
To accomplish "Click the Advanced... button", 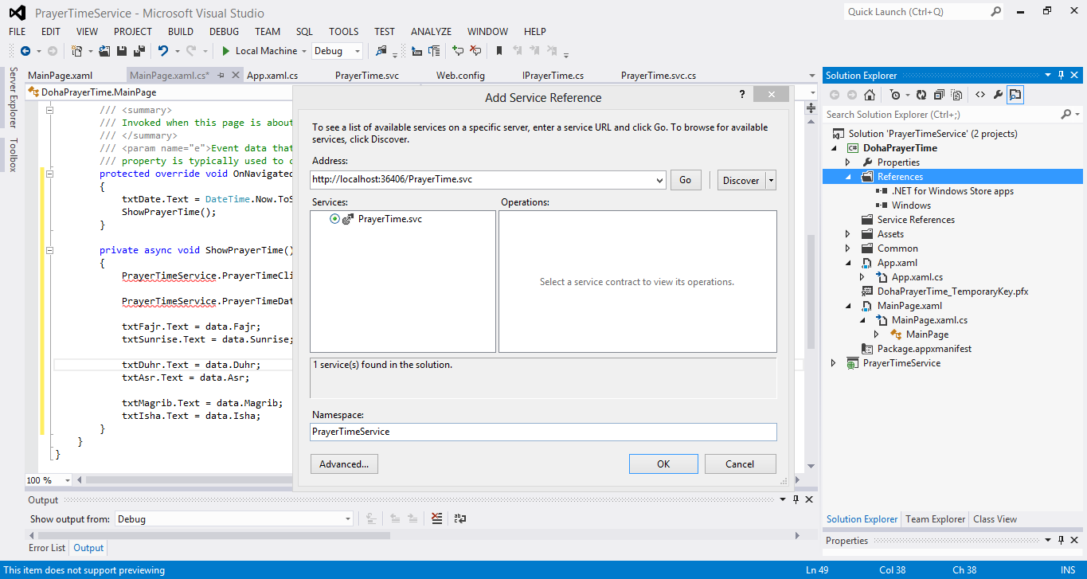I will [344, 464].
